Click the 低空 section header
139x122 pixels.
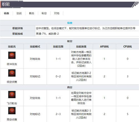(x=70, y=41)
